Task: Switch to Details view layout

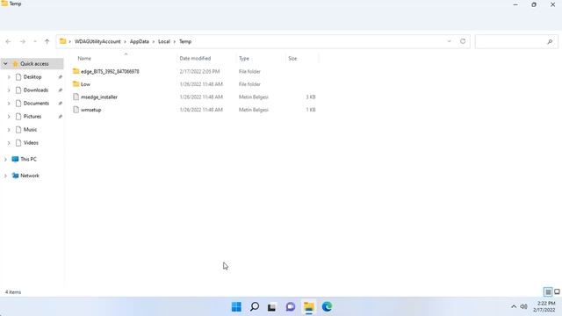Action: tap(548, 292)
